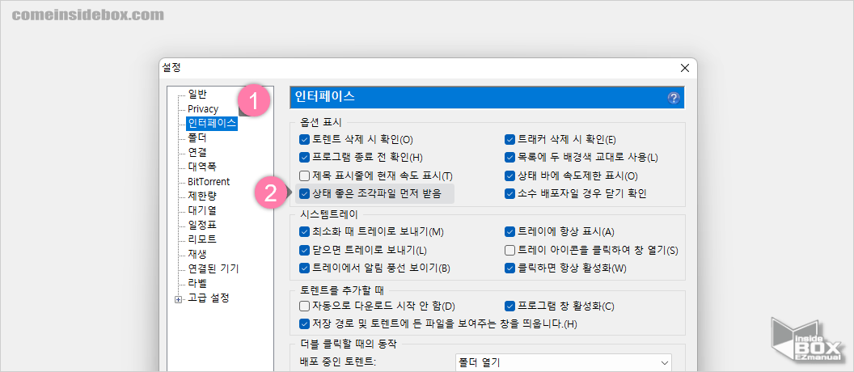Toggle 저장 경로 및 토렌트 파일 창 checkbox
Viewport: 854px width, 372px height.
pyautogui.click(x=304, y=324)
